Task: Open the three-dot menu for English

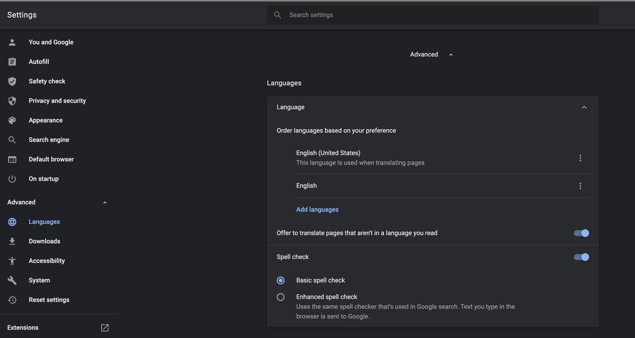Action: [580, 186]
